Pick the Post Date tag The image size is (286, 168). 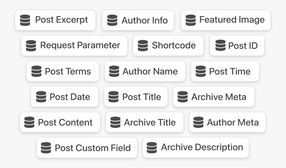pos(65,97)
